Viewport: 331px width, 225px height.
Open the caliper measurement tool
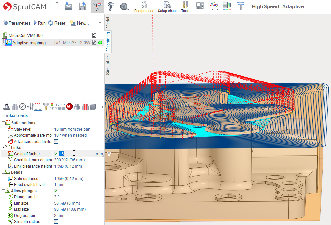point(111,6)
